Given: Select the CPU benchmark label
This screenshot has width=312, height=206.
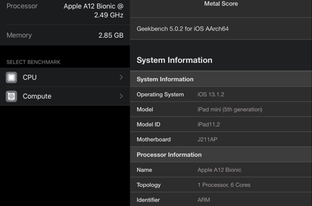Looking at the screenshot, I should click(30, 77).
